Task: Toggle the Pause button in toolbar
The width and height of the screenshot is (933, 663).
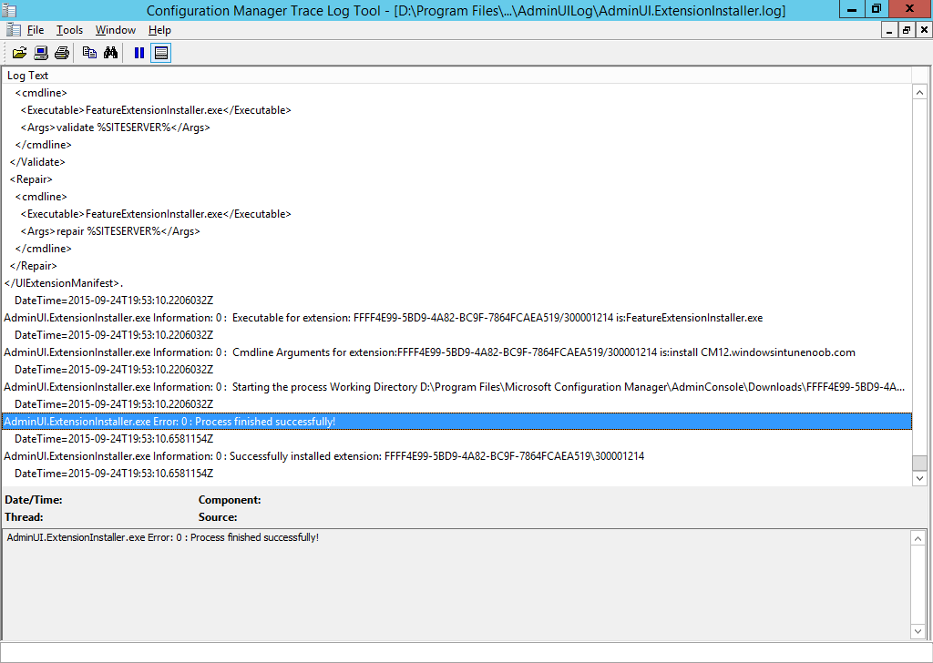Action: pos(139,53)
